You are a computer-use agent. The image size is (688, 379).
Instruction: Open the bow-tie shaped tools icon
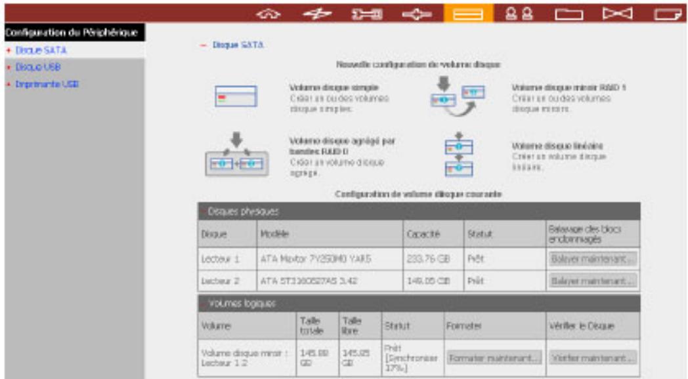(617, 14)
